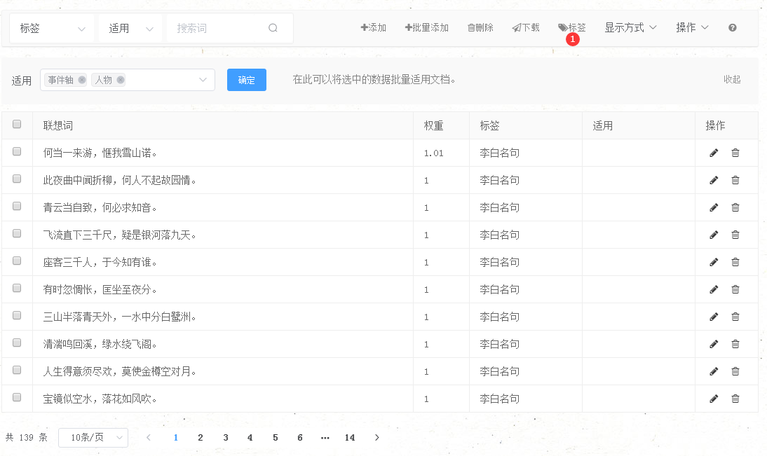Delete the row 人生得意须尽欢
The width and height of the screenshot is (767, 456).
[735, 372]
